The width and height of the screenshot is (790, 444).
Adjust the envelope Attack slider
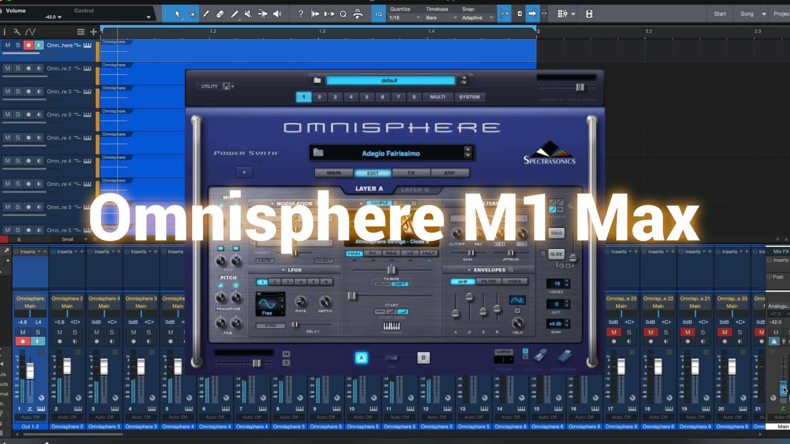tap(455, 314)
